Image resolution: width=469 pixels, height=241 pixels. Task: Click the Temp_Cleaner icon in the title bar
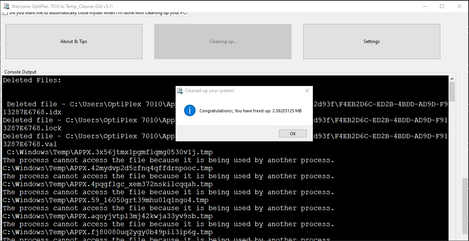6,6
